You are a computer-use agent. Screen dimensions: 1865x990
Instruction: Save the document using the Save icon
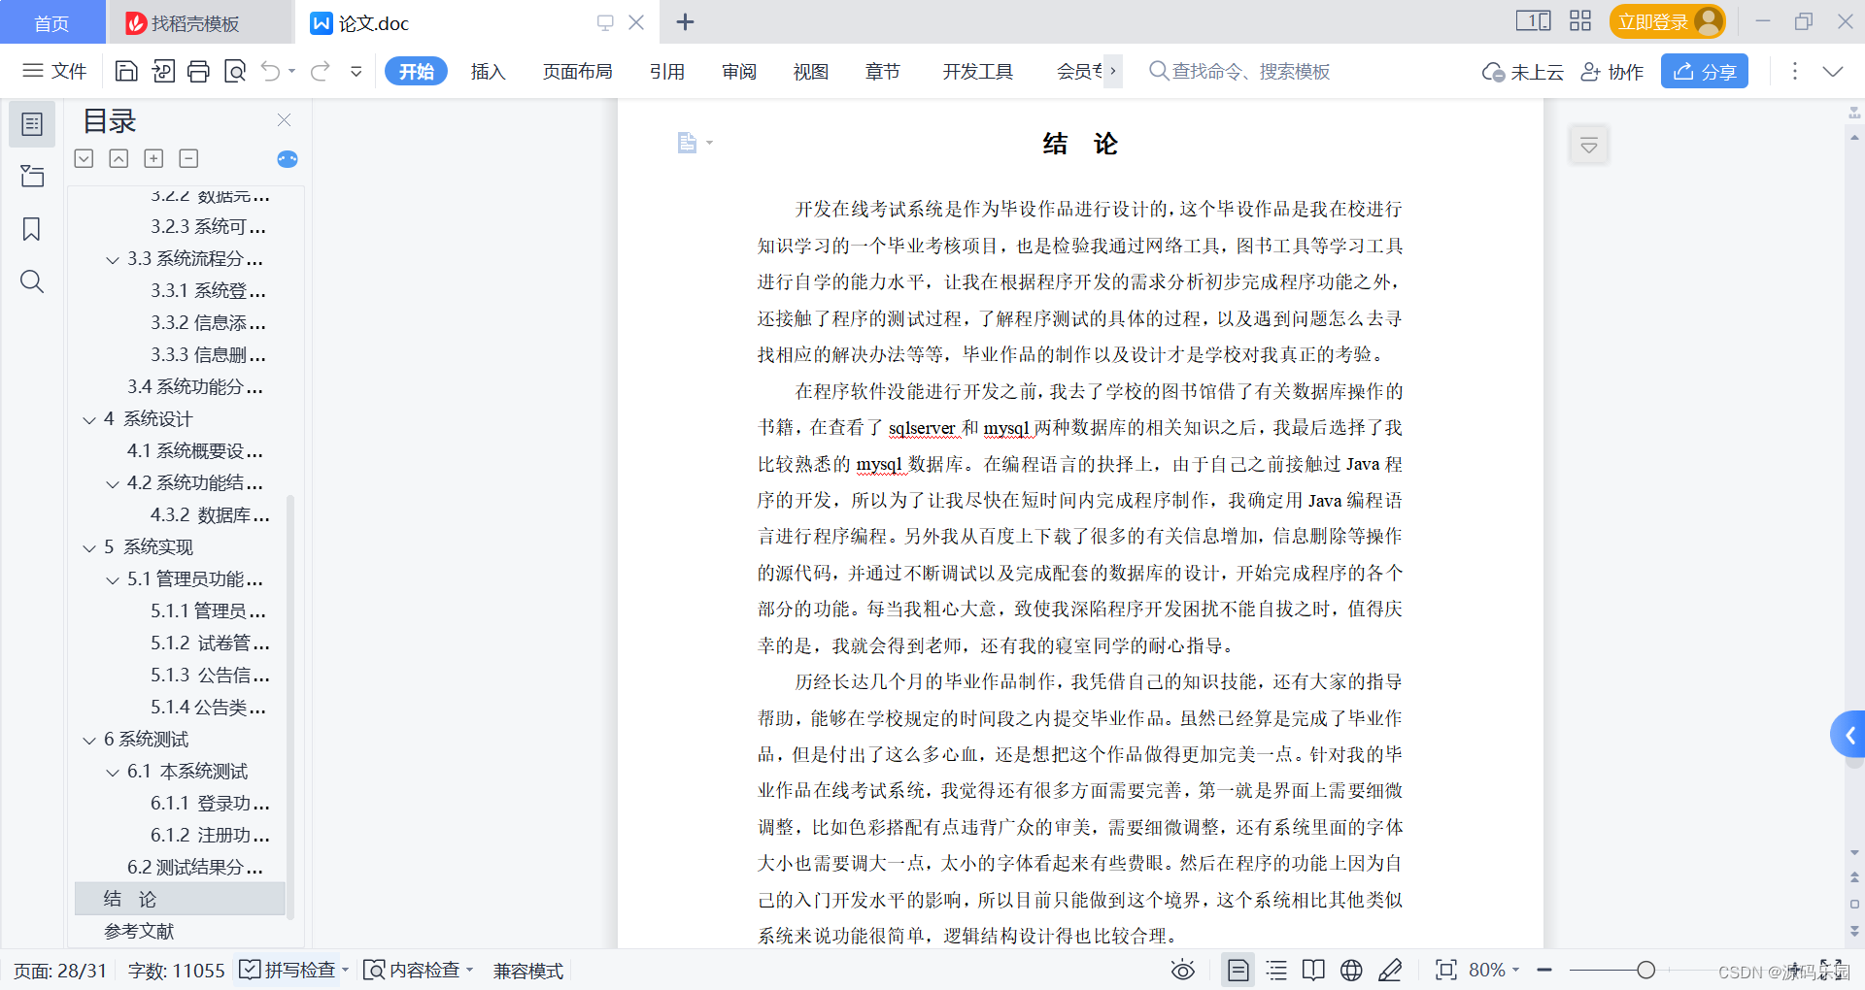(126, 71)
